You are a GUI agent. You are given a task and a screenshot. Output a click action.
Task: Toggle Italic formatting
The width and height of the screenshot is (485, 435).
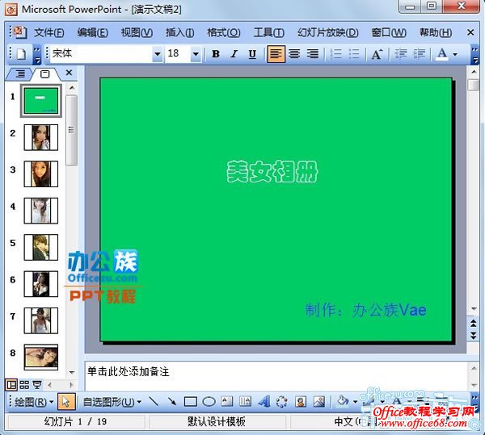[x=234, y=54]
